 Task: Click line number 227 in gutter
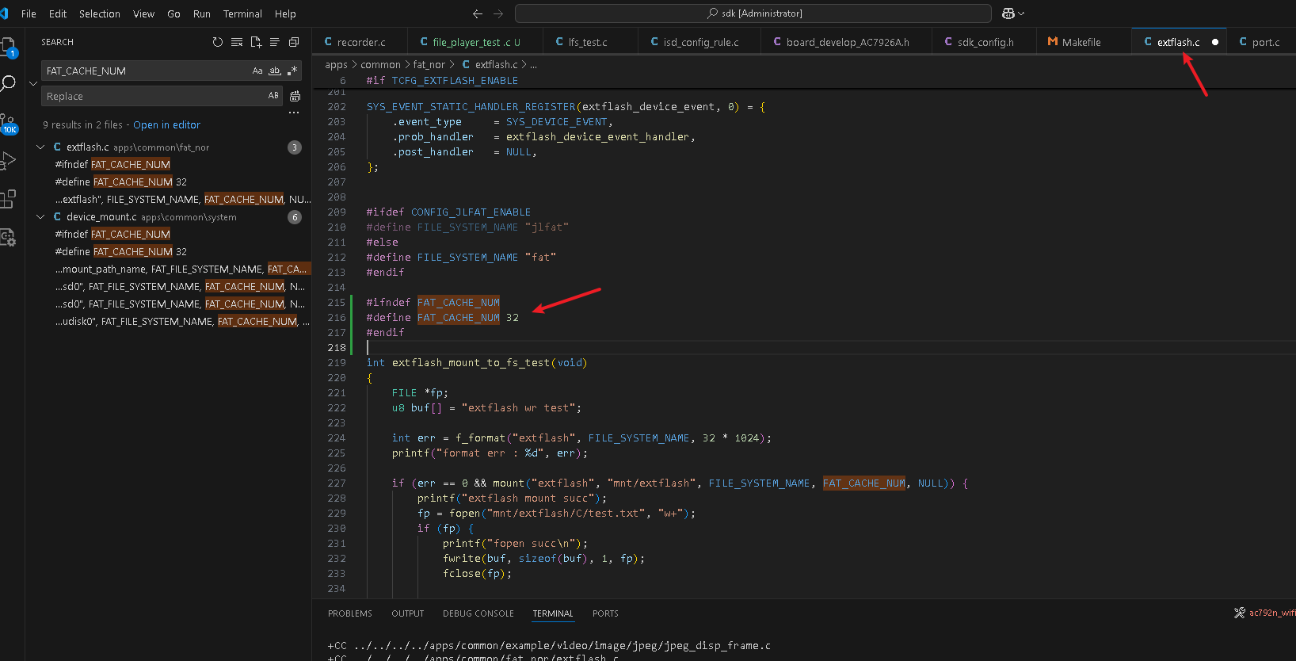tap(337, 483)
